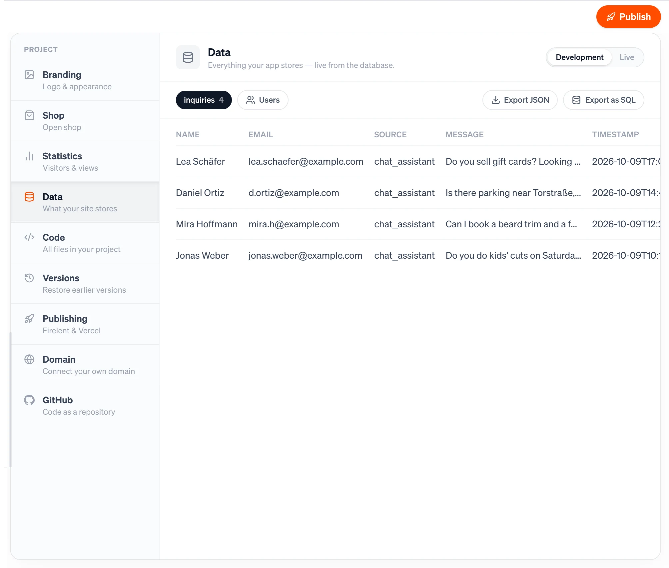Click jonas.weber@example.com email cell
The image size is (669, 568).
(x=305, y=256)
